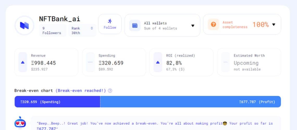Viewport: 297px width, 130px height.
Task: Click the 100% asset completeness value
Action: tap(261, 24)
